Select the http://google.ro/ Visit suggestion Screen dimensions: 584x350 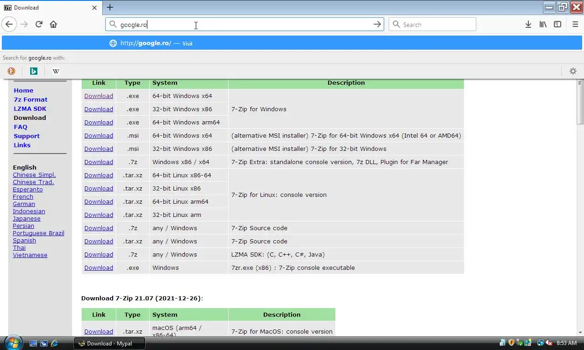(292, 43)
